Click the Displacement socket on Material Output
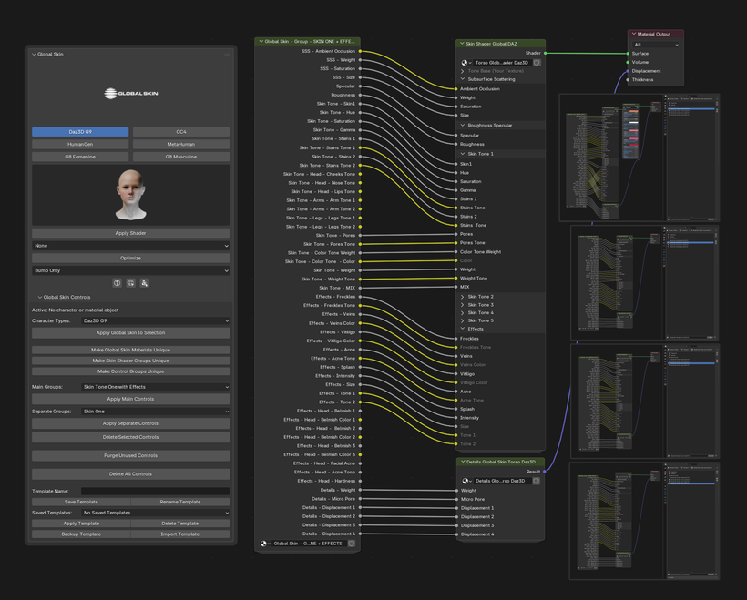Viewport: 747px width, 600px height. coord(628,71)
